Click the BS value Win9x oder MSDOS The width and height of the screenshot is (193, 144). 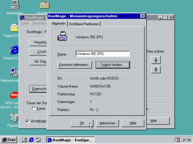(104, 78)
